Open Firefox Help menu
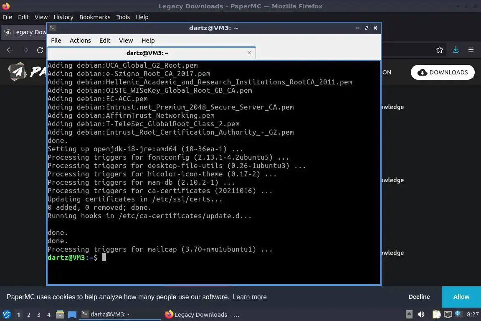This screenshot has height=321, width=481. [x=142, y=17]
